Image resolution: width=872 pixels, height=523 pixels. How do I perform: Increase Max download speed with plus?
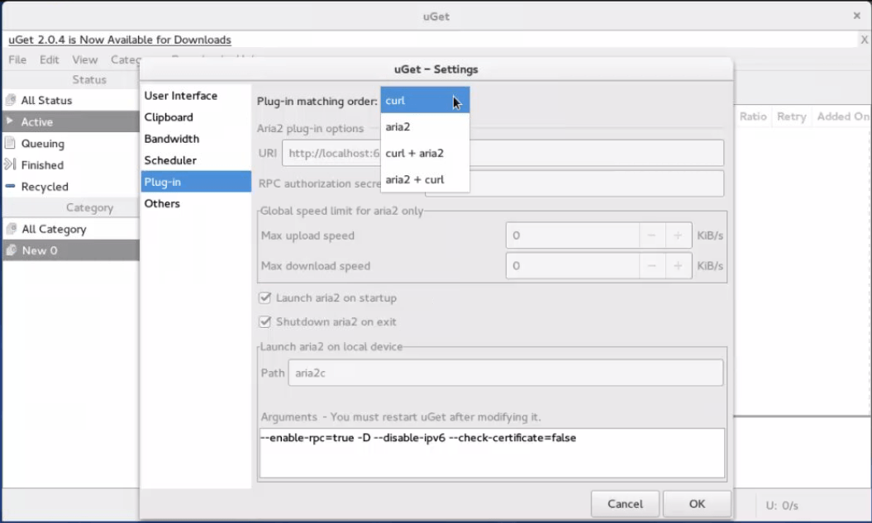pos(678,266)
